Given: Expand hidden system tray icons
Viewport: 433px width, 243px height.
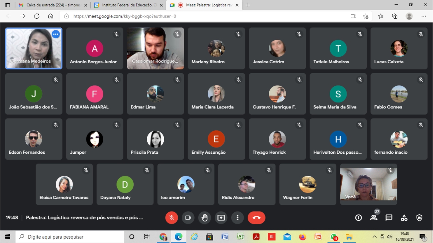Looking at the screenshot, I should 374,237.
